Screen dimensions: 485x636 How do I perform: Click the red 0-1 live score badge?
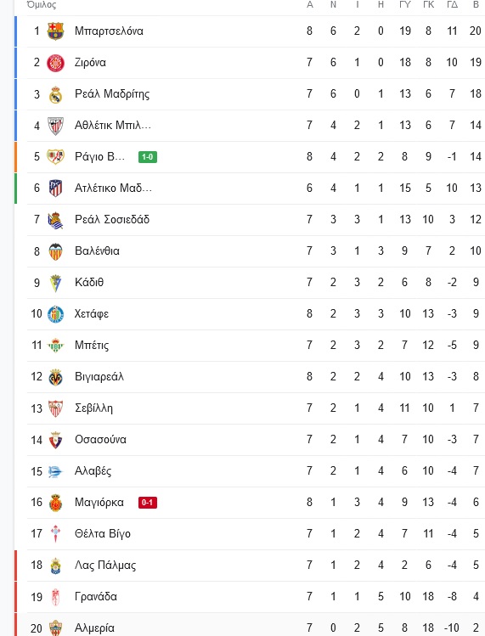[x=147, y=503]
